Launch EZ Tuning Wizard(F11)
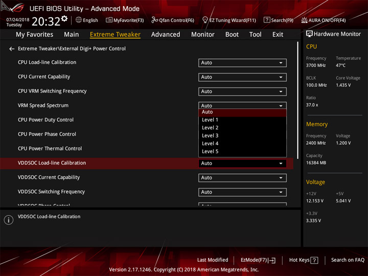The height and width of the screenshot is (276, 368). coord(229,20)
